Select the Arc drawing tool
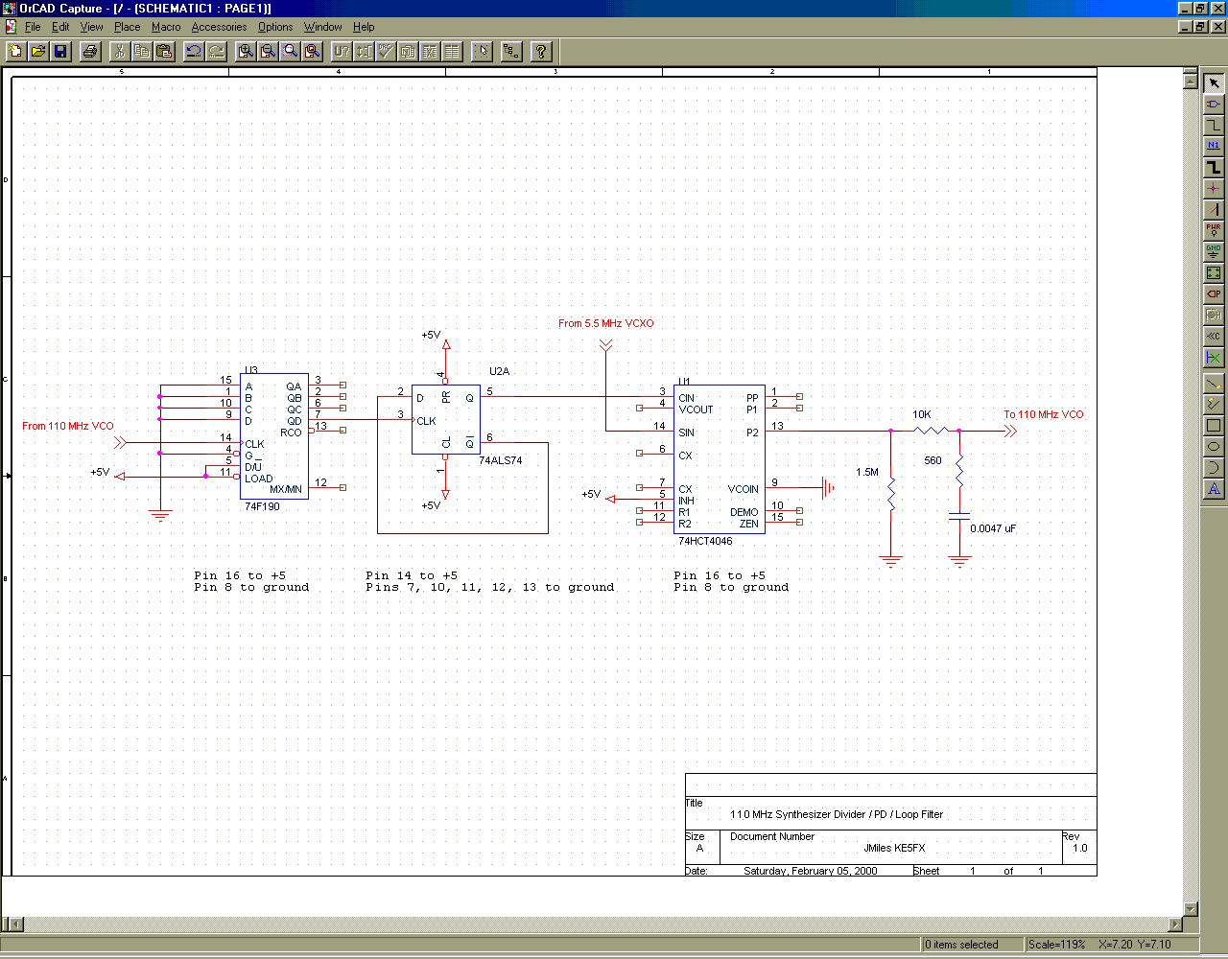Viewport: 1228px width, 959px height. (x=1214, y=467)
